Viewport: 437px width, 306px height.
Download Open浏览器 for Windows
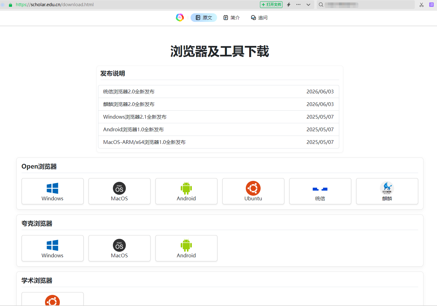click(x=52, y=191)
